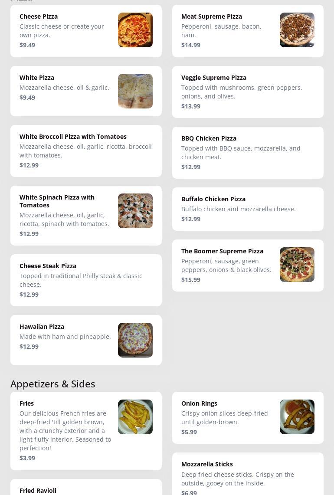Click the Fries photo thumbnail
Screen dimensions: 334x495
point(135,417)
